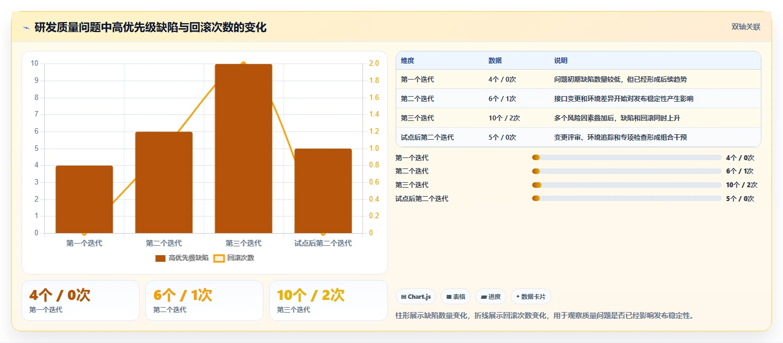Open the 10个 / 2次 data card

[328, 300]
